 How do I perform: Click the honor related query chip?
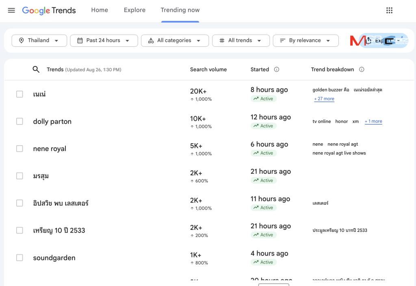pos(341,122)
